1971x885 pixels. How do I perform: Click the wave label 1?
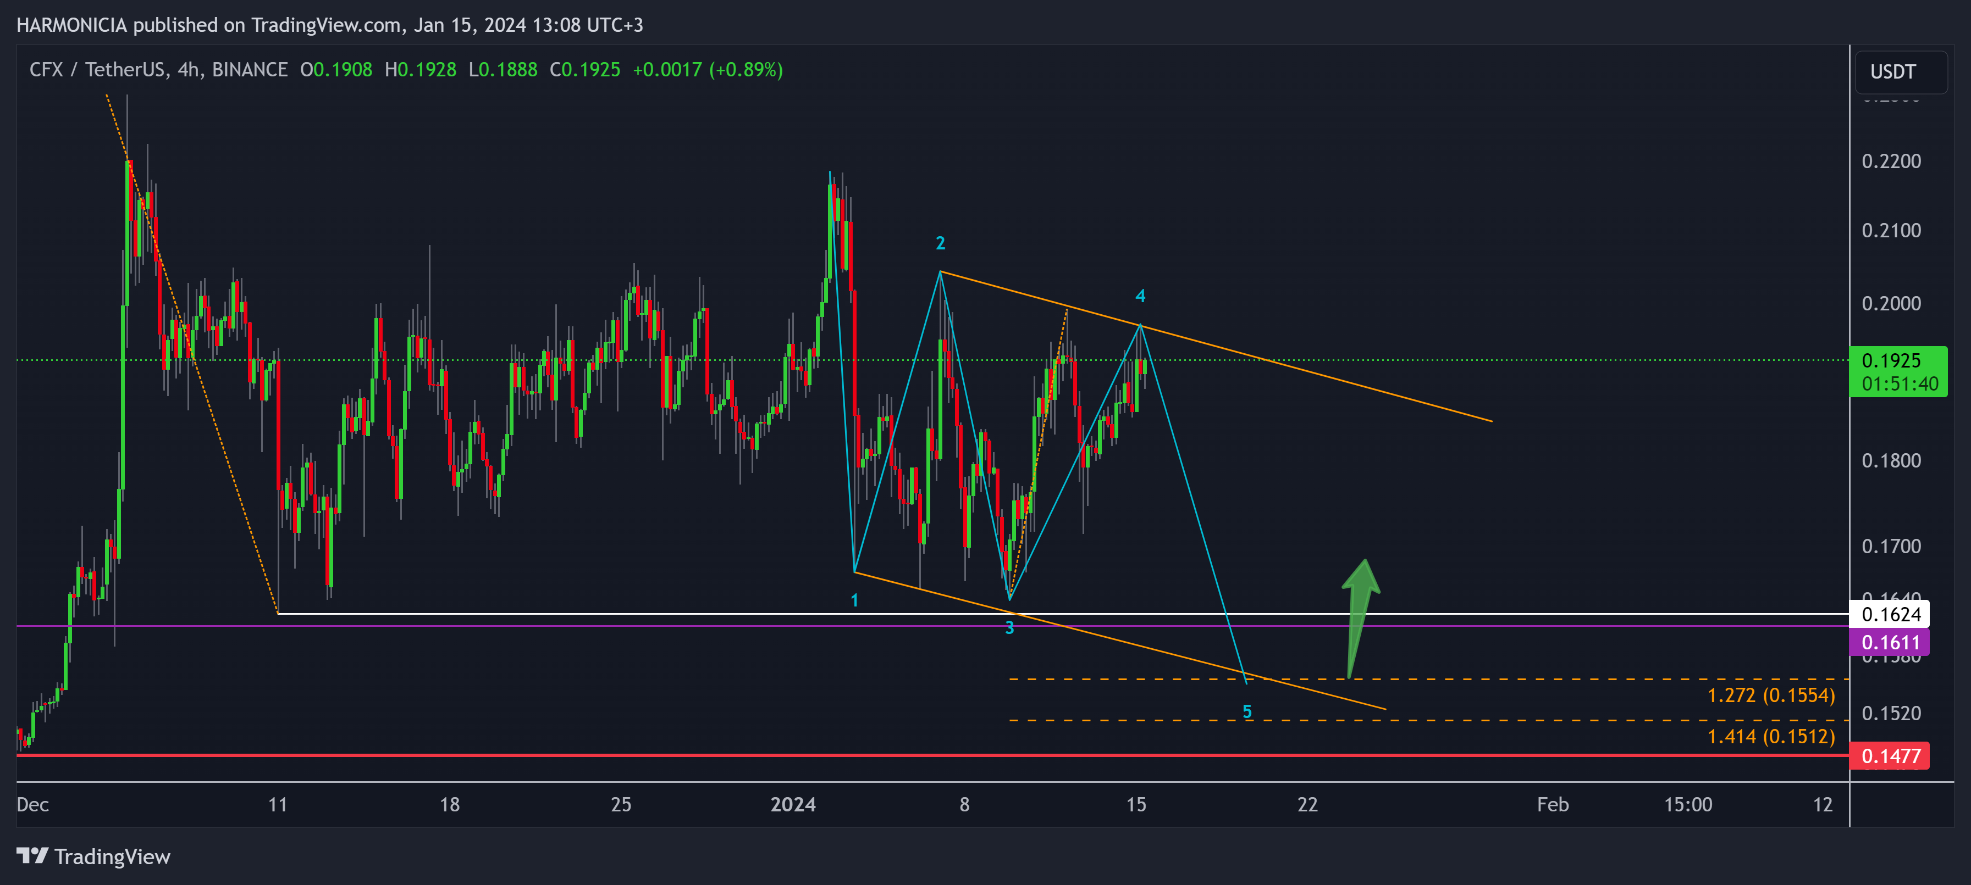coord(855,600)
